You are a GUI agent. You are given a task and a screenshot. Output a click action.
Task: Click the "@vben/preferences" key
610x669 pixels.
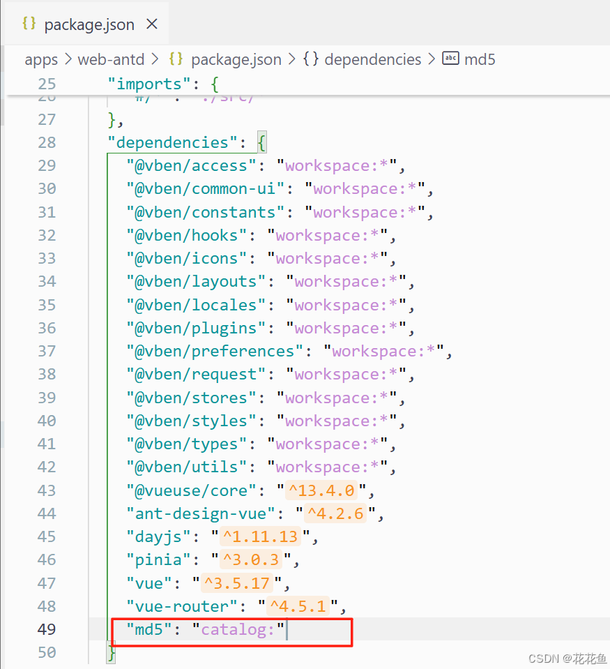(215, 351)
